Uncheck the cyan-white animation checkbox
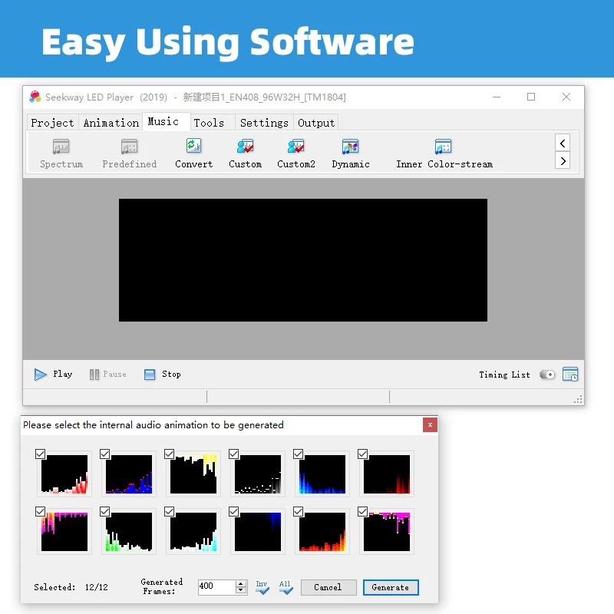 169,511
